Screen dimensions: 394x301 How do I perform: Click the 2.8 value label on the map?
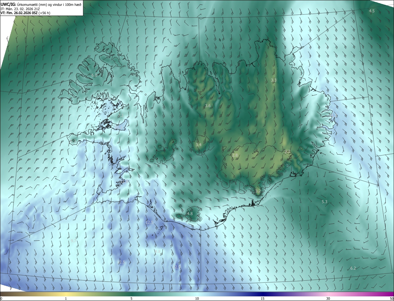click(x=235, y=155)
